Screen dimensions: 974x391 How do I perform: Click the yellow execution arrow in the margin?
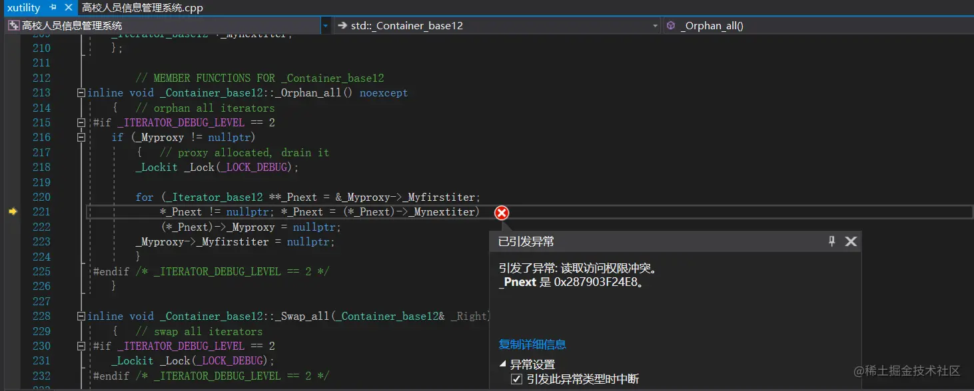(12, 211)
